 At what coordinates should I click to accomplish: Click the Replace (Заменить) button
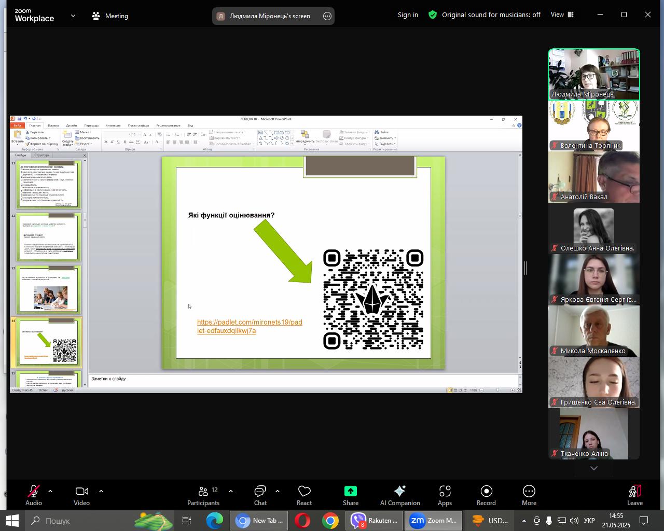click(385, 138)
